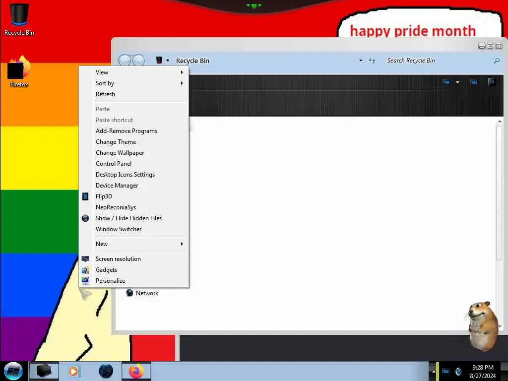Viewport: 508px width, 381px height.
Task: Launch the media player taskbar icon
Action: pos(73,371)
